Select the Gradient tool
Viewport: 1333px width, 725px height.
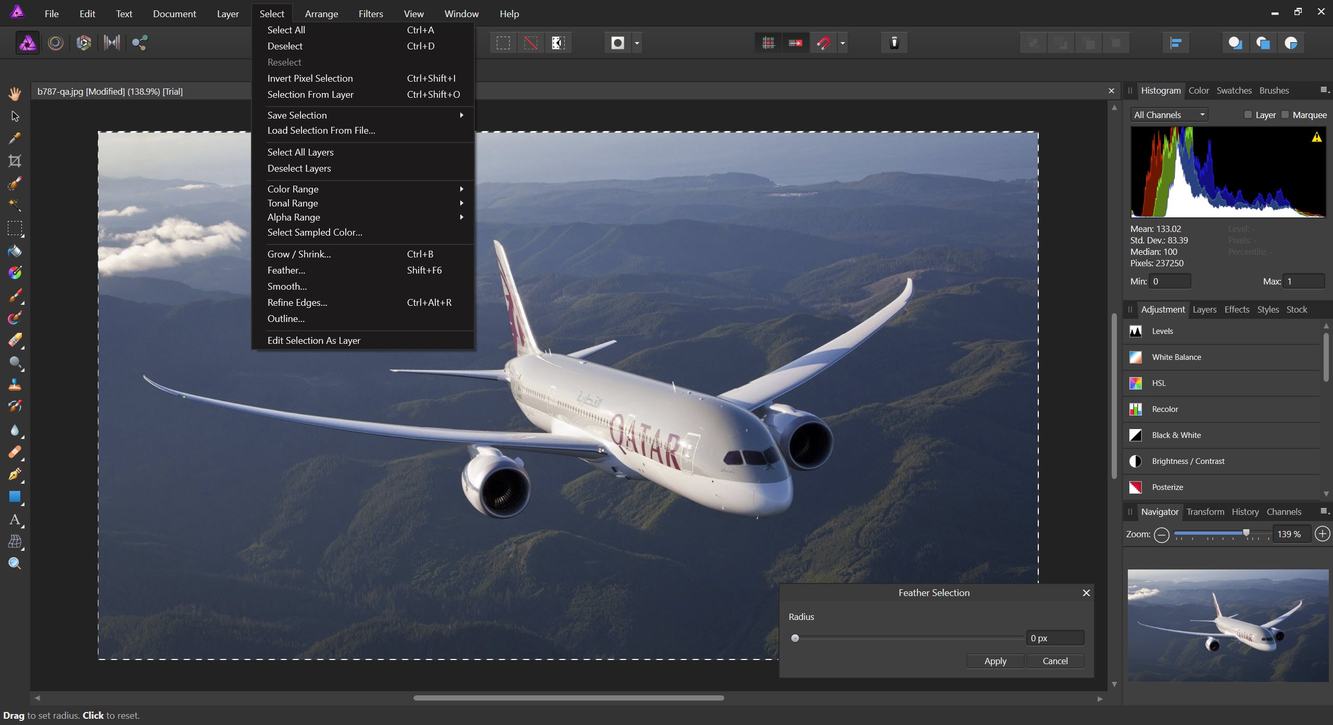click(15, 273)
